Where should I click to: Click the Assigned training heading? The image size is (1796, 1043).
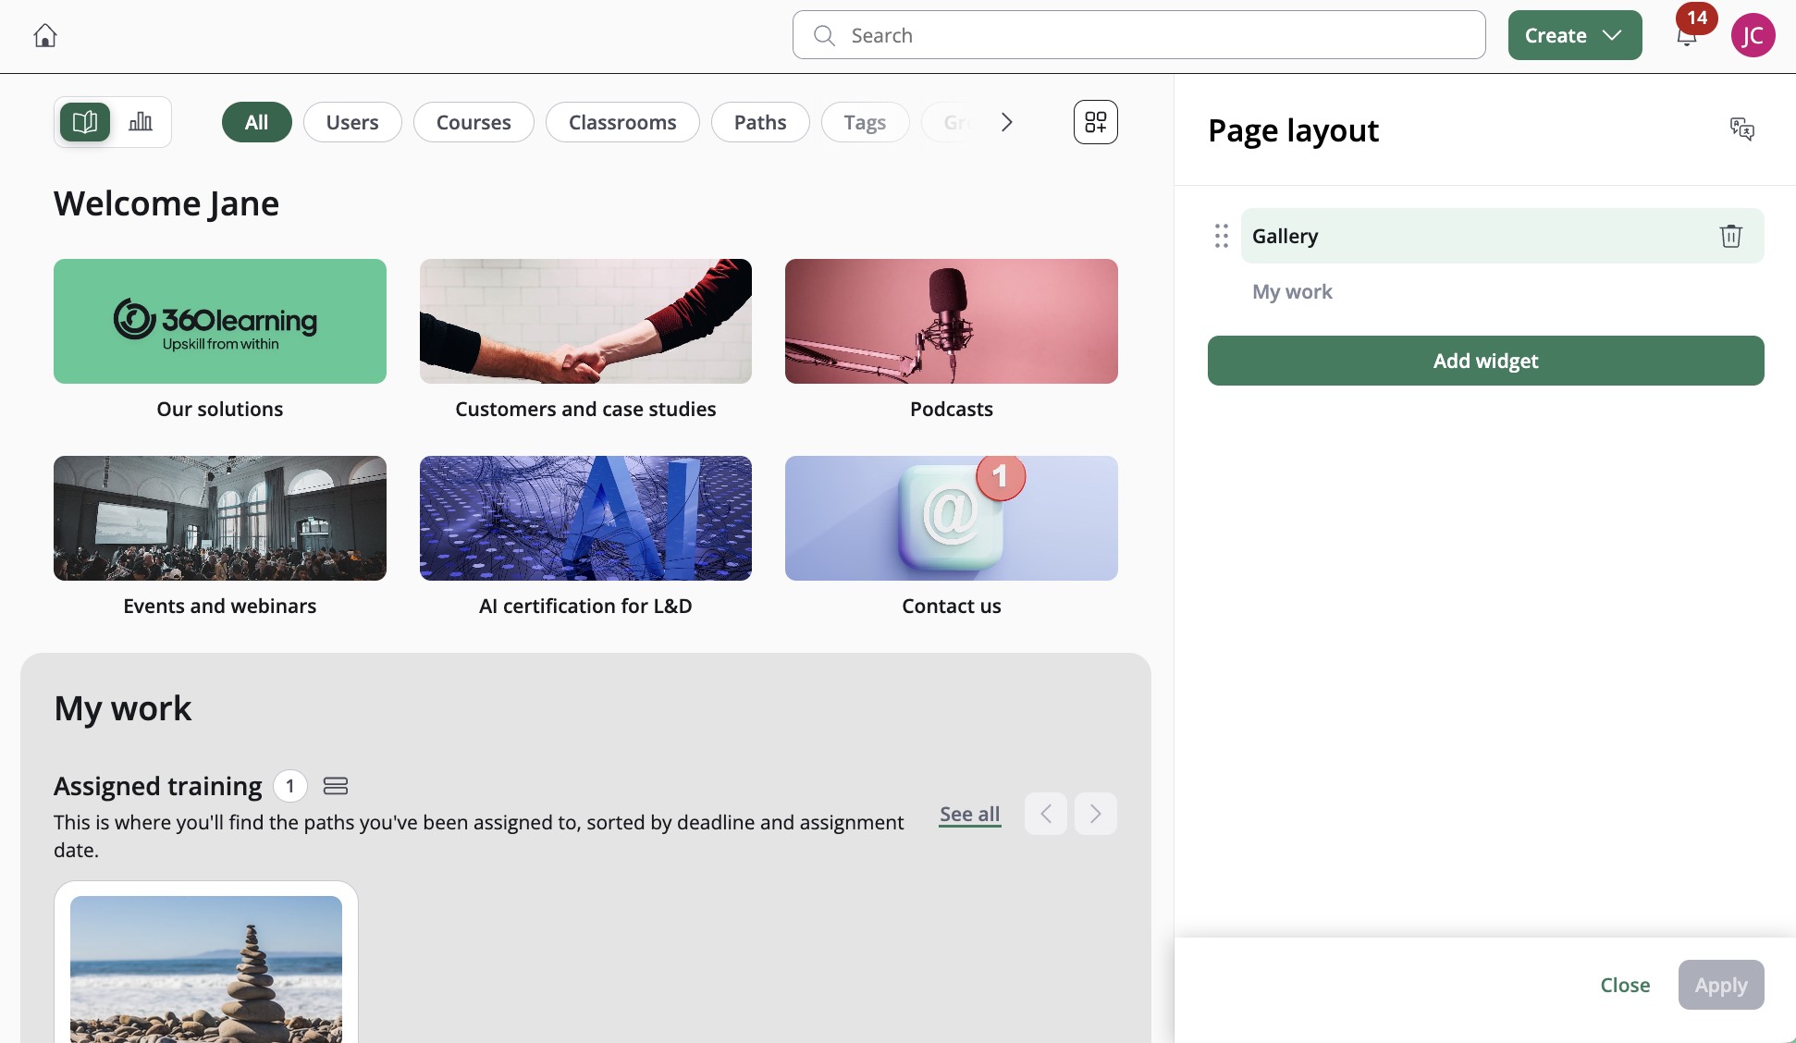tap(158, 786)
